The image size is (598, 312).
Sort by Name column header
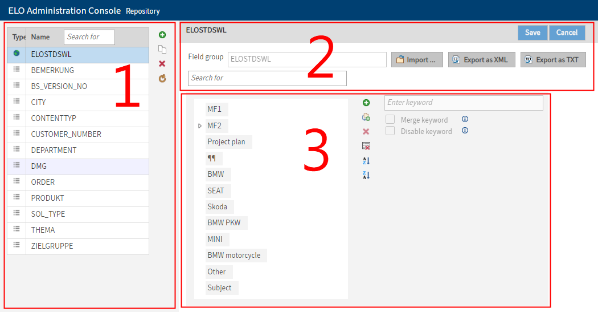pos(40,37)
